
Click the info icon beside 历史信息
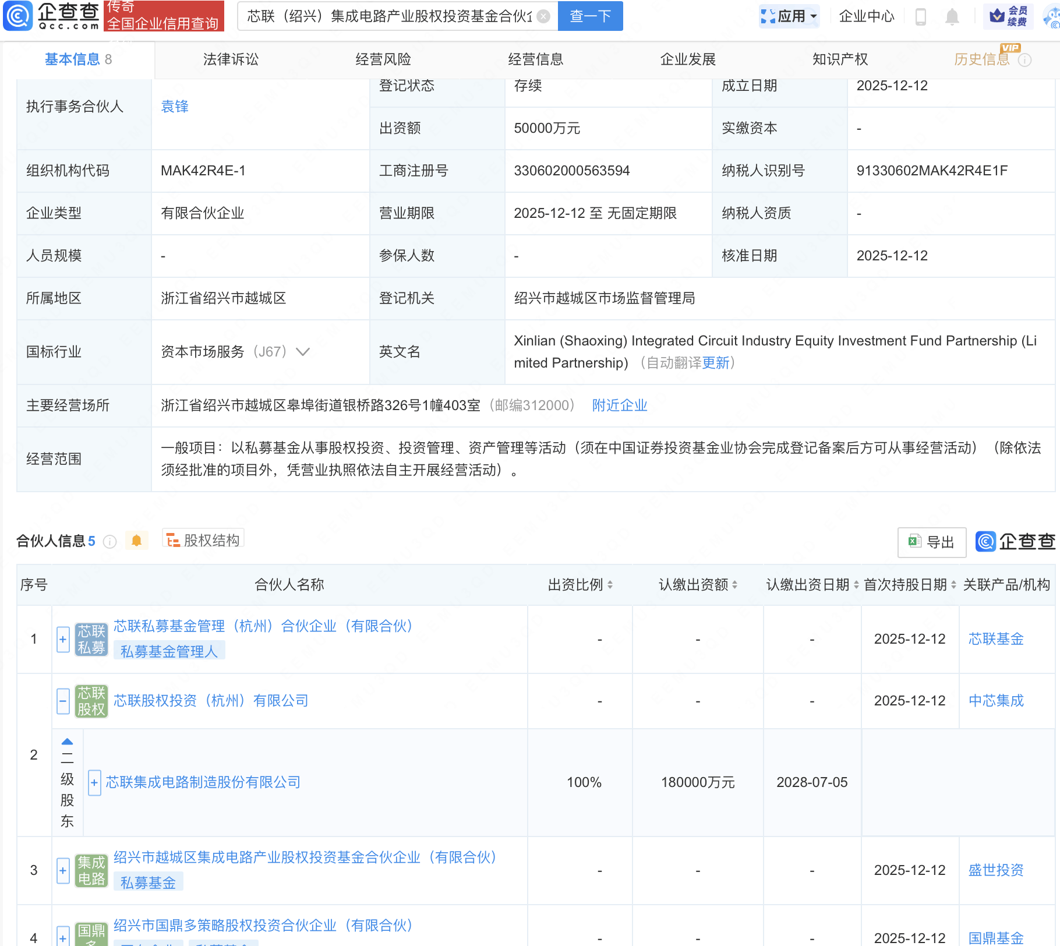[x=1025, y=60]
